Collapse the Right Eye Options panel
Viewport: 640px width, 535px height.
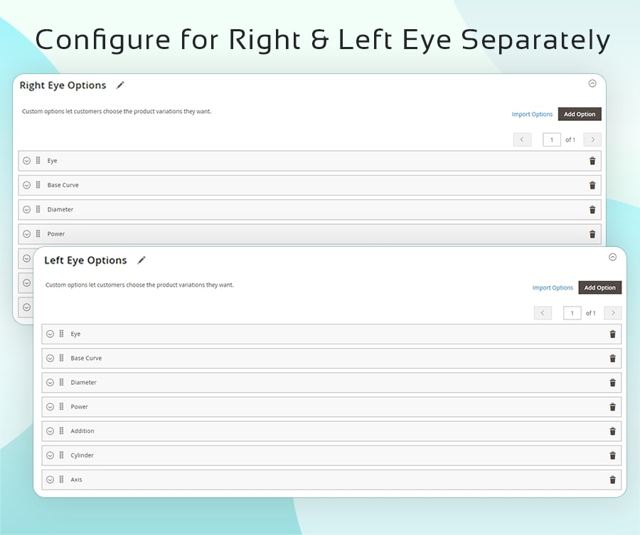pos(592,83)
